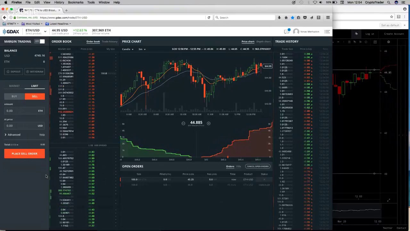Open a new Firefox tab with plus
The height and width of the screenshot is (231, 410).
point(66,10)
